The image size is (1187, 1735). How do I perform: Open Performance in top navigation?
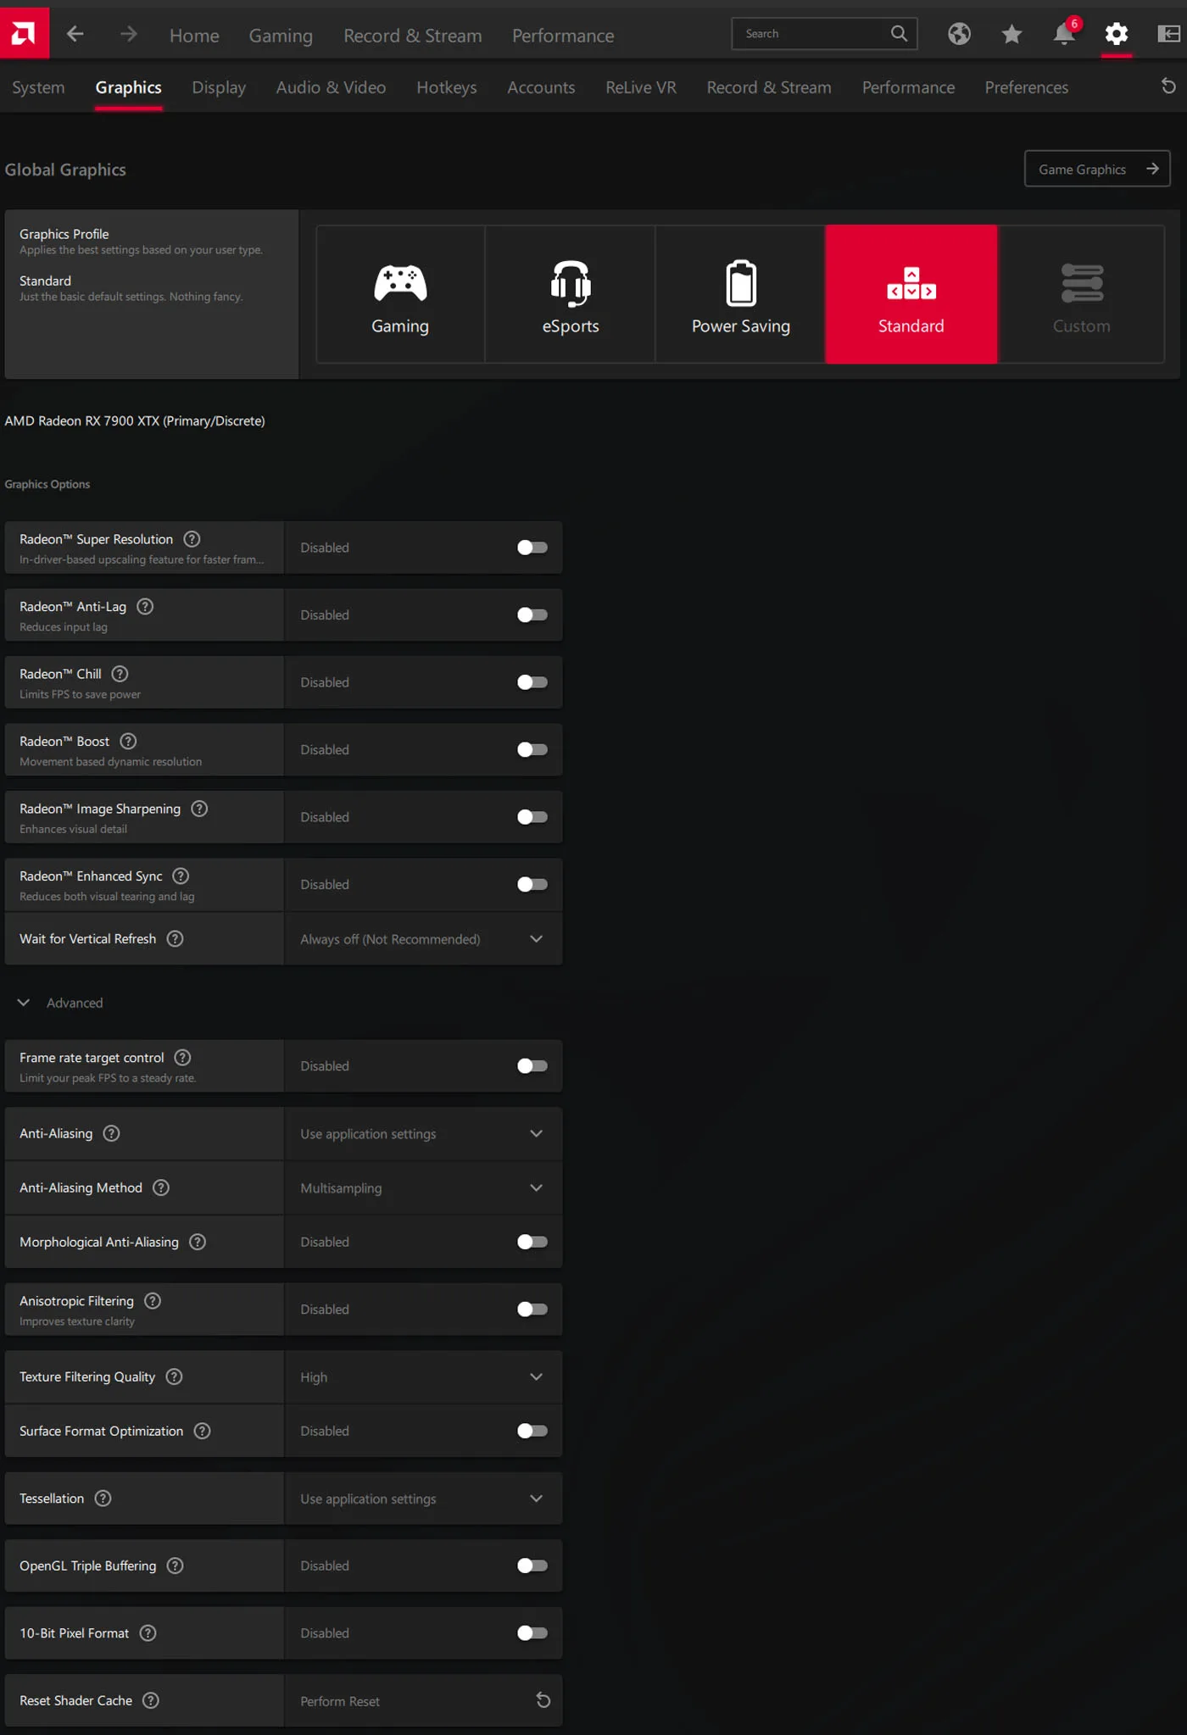pos(563,36)
